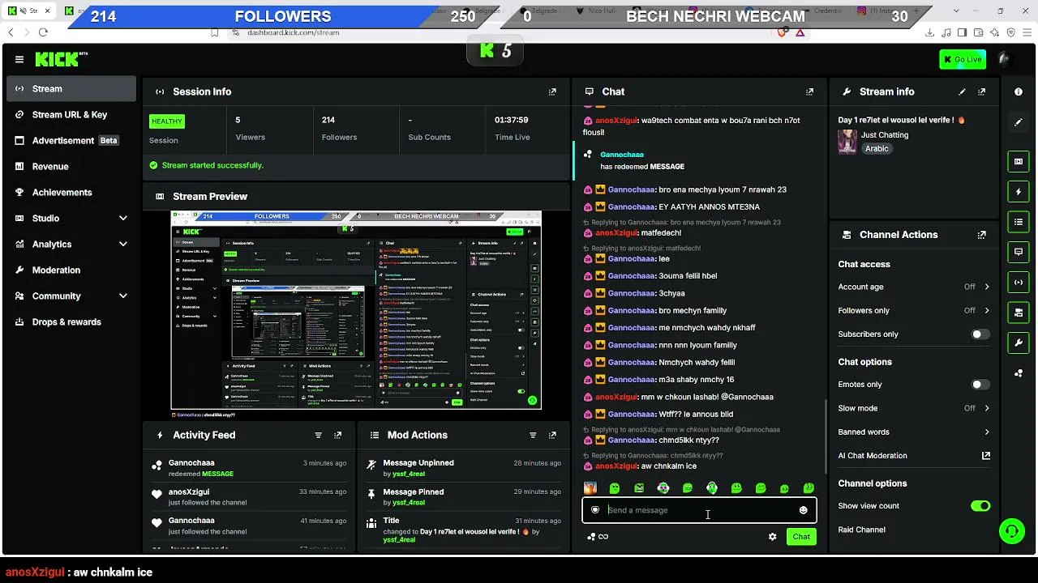Screen dimensions: 1038x583
Task: Toggle the list panel rail icon
Action: (1019, 222)
